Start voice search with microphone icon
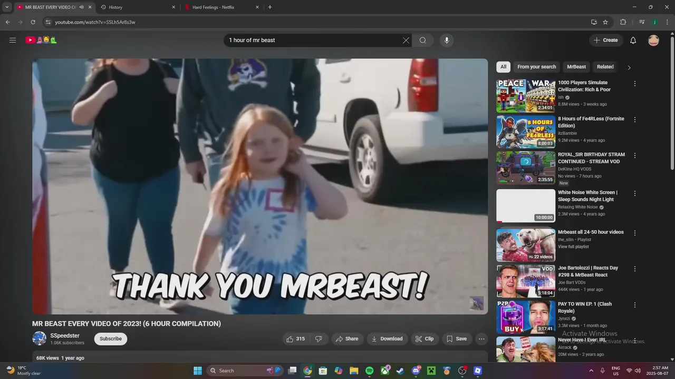 pos(447,40)
